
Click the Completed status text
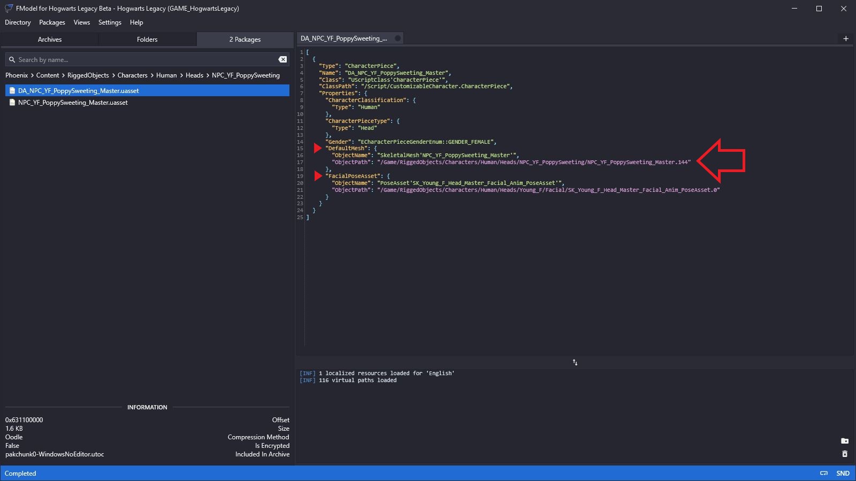[x=20, y=474]
